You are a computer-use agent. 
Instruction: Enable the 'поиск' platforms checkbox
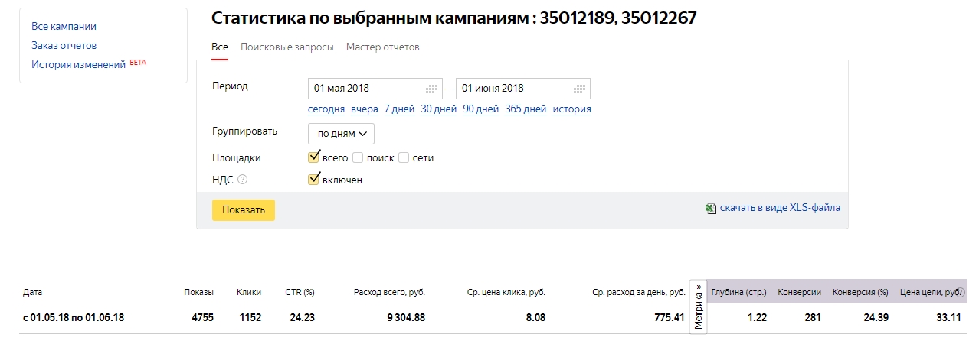click(358, 157)
